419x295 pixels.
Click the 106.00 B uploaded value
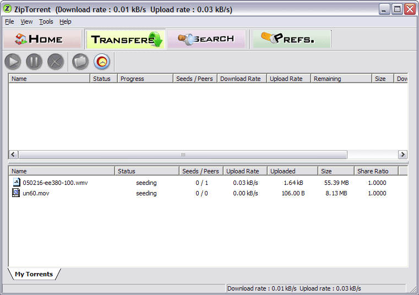tap(293, 193)
